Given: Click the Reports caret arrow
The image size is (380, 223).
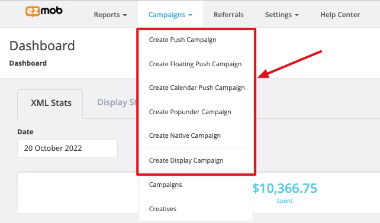Looking at the screenshot, I should point(125,15).
